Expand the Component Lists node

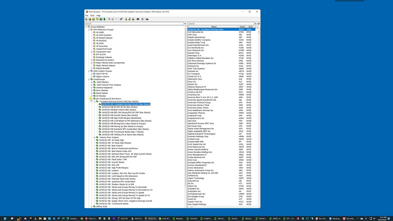pos(91,52)
